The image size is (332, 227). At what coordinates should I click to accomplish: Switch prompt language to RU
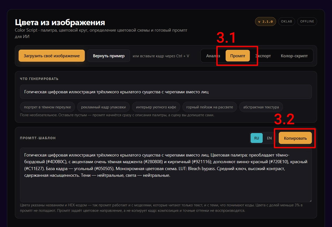click(256, 138)
